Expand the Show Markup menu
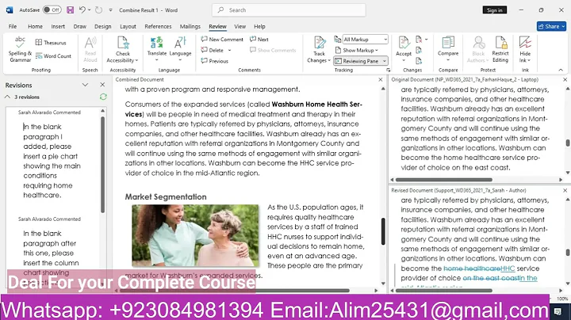The height and width of the screenshot is (320, 571). (357, 50)
